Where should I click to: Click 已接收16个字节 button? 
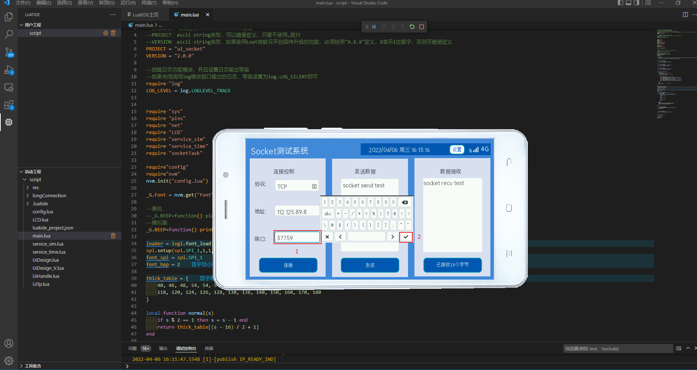point(453,265)
